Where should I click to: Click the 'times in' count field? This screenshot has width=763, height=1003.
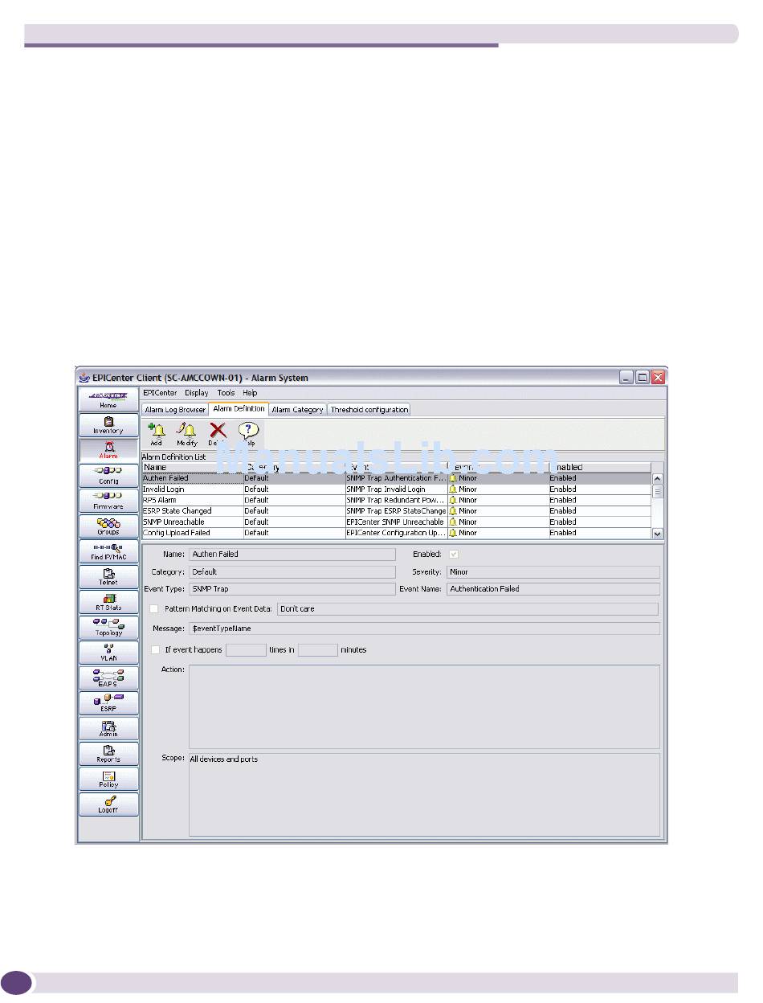coord(246,649)
